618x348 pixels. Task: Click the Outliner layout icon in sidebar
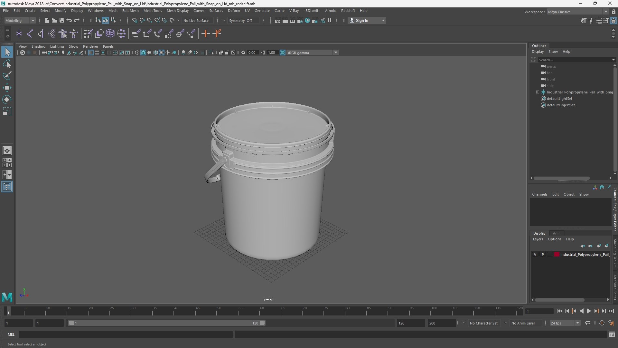click(7, 187)
